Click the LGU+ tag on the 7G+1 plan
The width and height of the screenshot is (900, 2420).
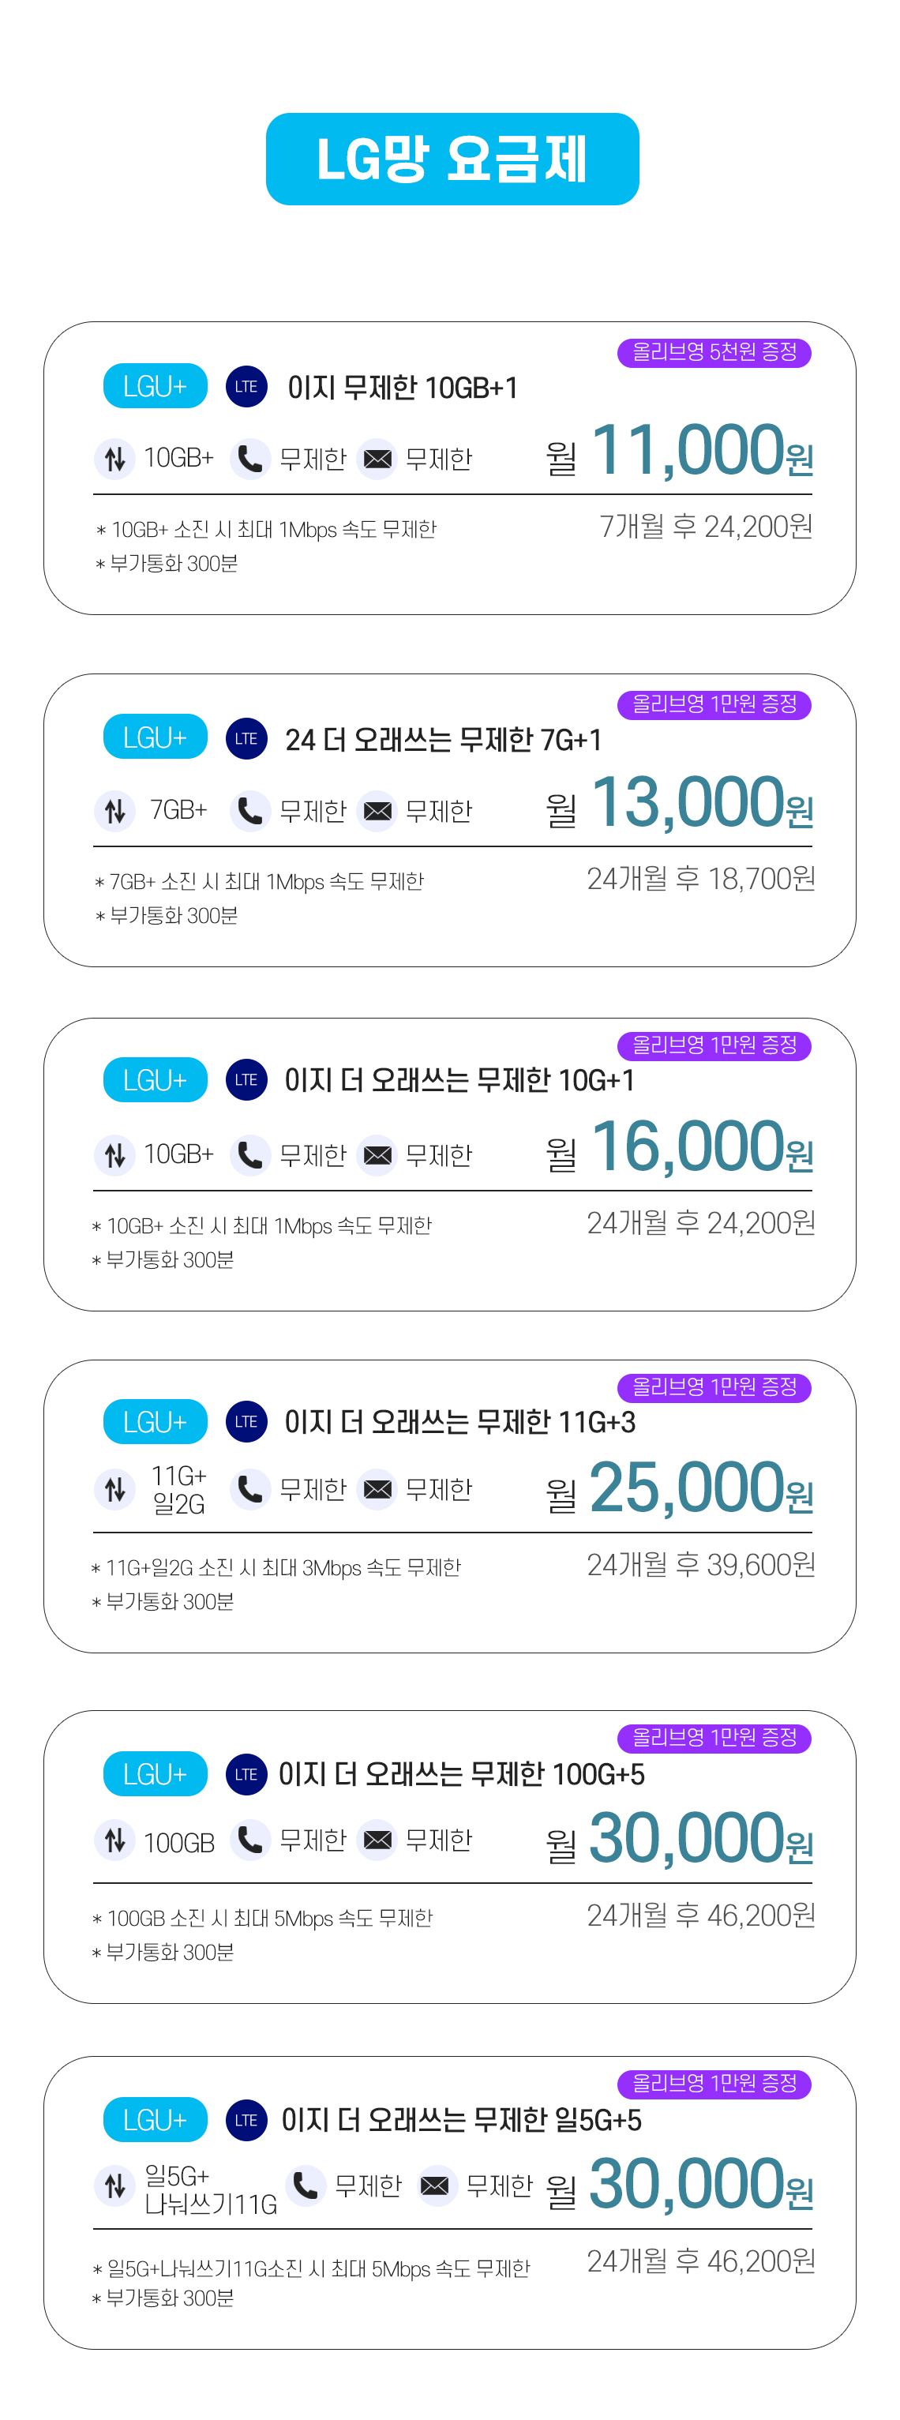pyautogui.click(x=155, y=737)
